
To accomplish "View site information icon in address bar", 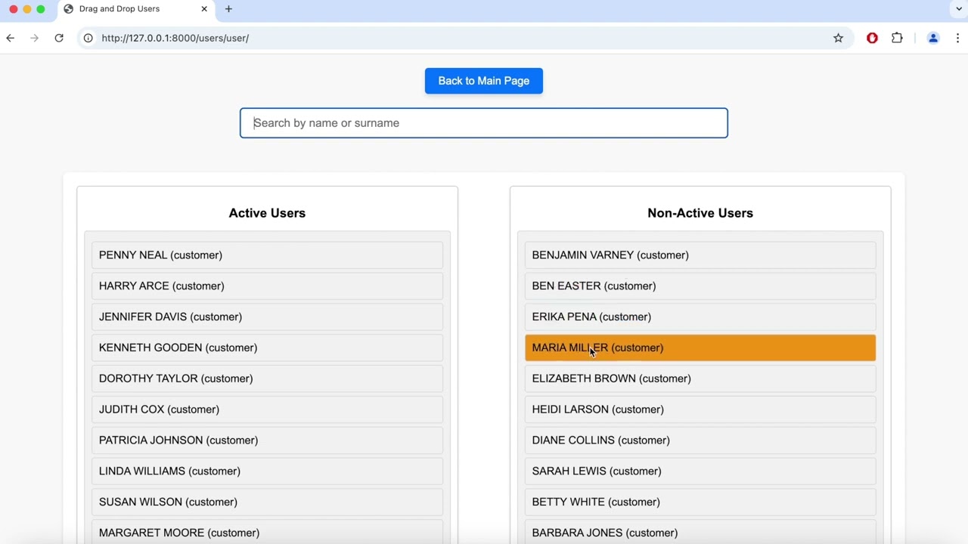I will click(88, 38).
